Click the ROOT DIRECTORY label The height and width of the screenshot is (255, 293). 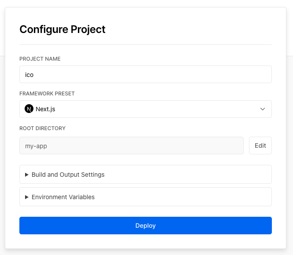coord(42,128)
